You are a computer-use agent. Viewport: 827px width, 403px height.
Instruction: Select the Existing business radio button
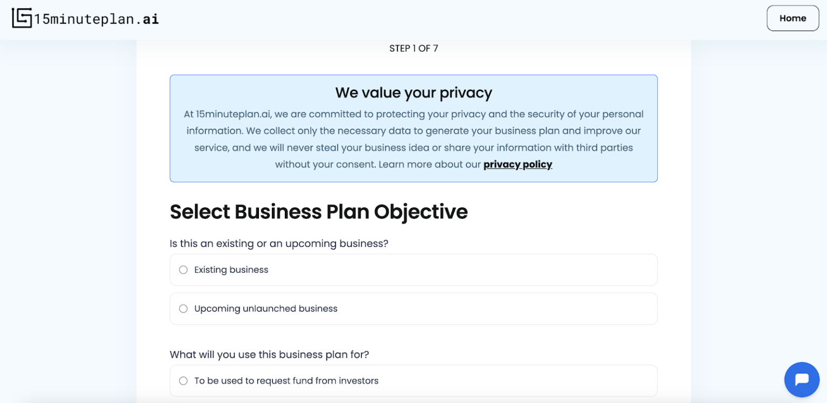click(183, 269)
